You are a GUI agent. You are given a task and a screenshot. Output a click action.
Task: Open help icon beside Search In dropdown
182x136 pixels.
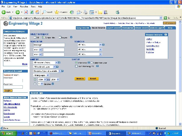click(103, 45)
